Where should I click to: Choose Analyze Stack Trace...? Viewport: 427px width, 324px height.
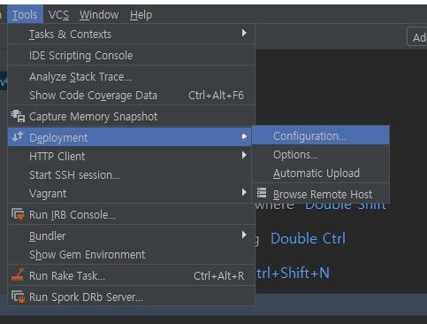[x=131, y=77]
